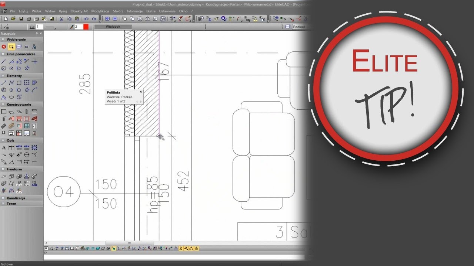The width and height of the screenshot is (474, 266).
Task: Expand the Kanalizacja section
Action: pos(3,198)
